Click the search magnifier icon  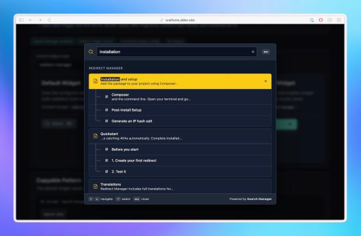[x=91, y=52]
